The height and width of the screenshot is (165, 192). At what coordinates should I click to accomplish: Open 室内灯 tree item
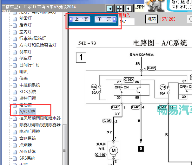pyautogui.click(x=25, y=32)
